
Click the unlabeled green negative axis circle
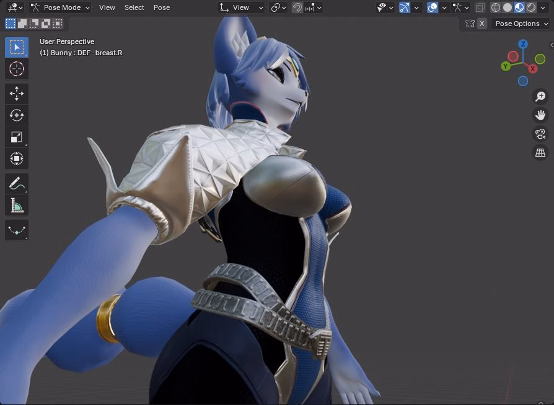pyautogui.click(x=540, y=59)
